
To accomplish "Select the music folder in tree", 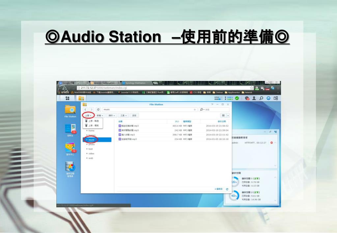I will (97, 140).
